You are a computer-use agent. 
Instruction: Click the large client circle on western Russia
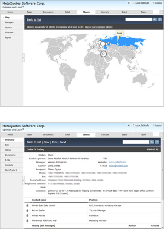pyautogui.click(x=103, y=44)
